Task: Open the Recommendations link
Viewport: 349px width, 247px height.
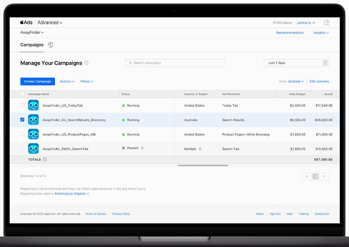Action: pyautogui.click(x=290, y=33)
